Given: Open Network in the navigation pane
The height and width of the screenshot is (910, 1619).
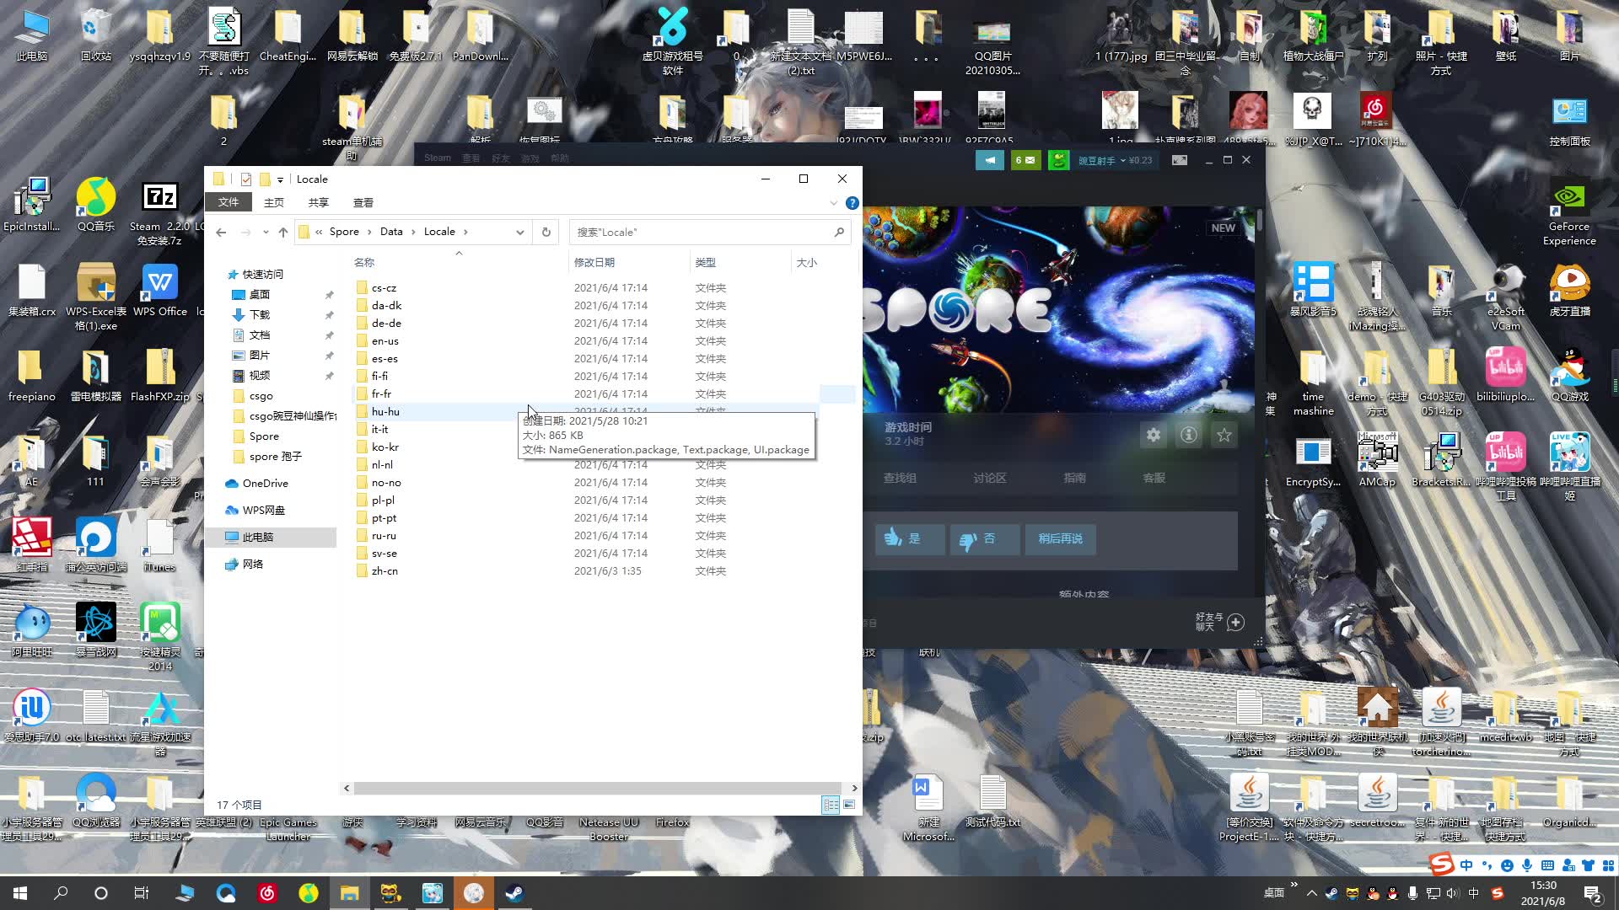Looking at the screenshot, I should (x=253, y=564).
